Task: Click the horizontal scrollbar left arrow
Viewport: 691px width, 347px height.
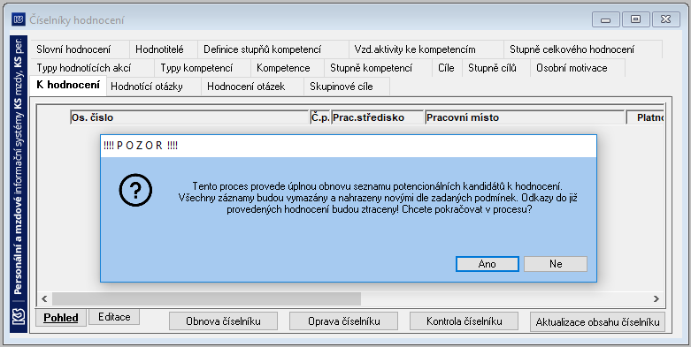Action: click(44, 298)
